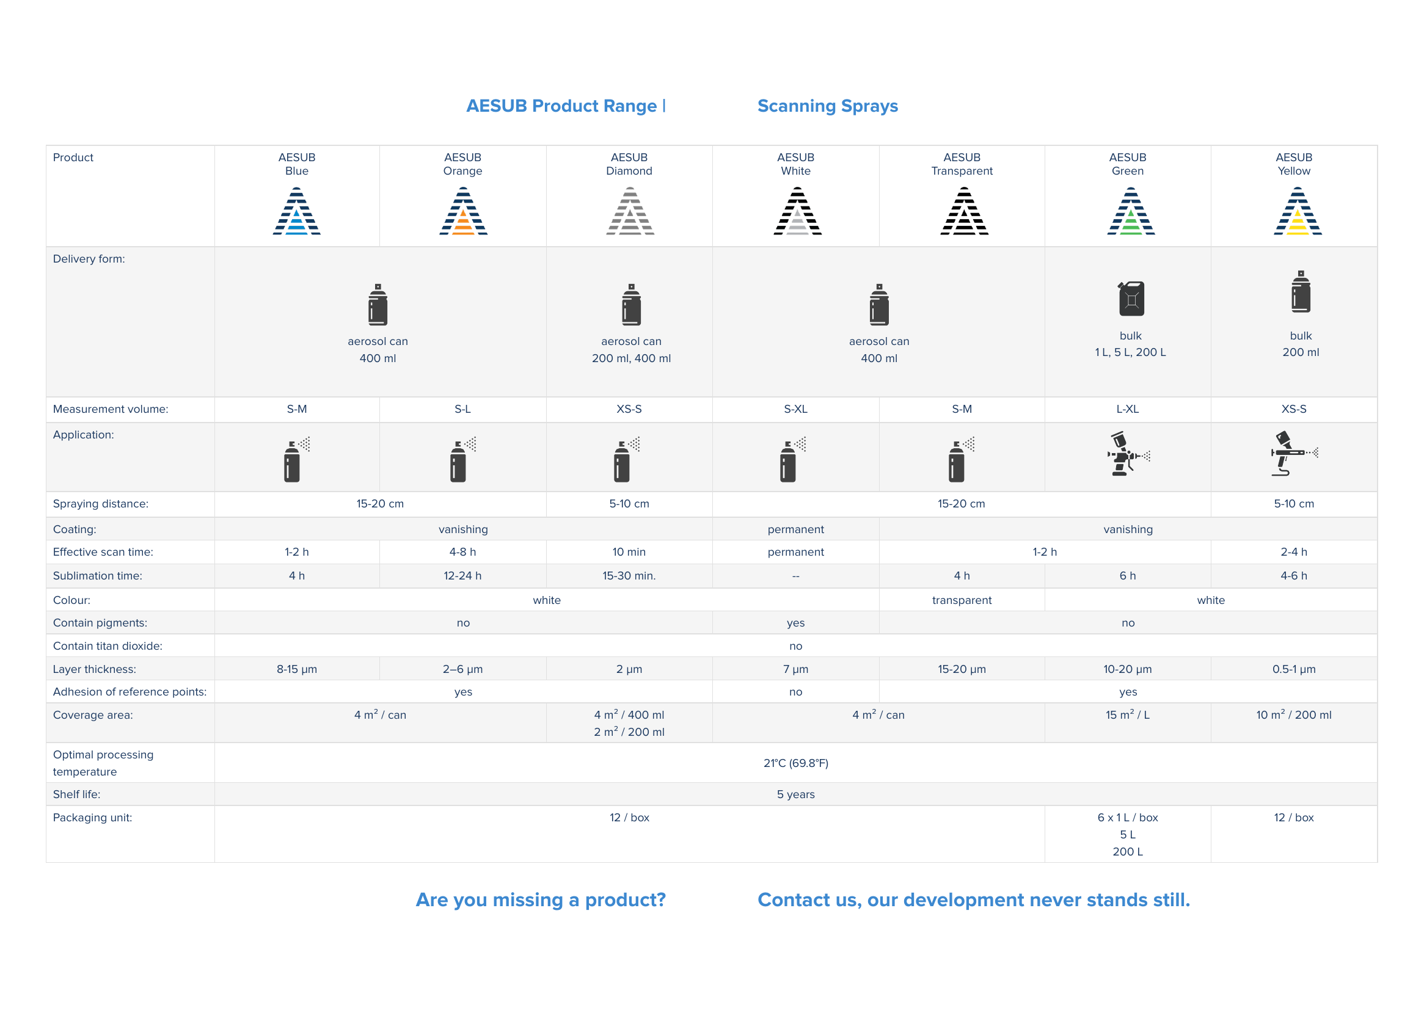Click the AESUB Yellow triangle logo
This screenshot has height=1010, width=1424.
pyautogui.click(x=1297, y=211)
